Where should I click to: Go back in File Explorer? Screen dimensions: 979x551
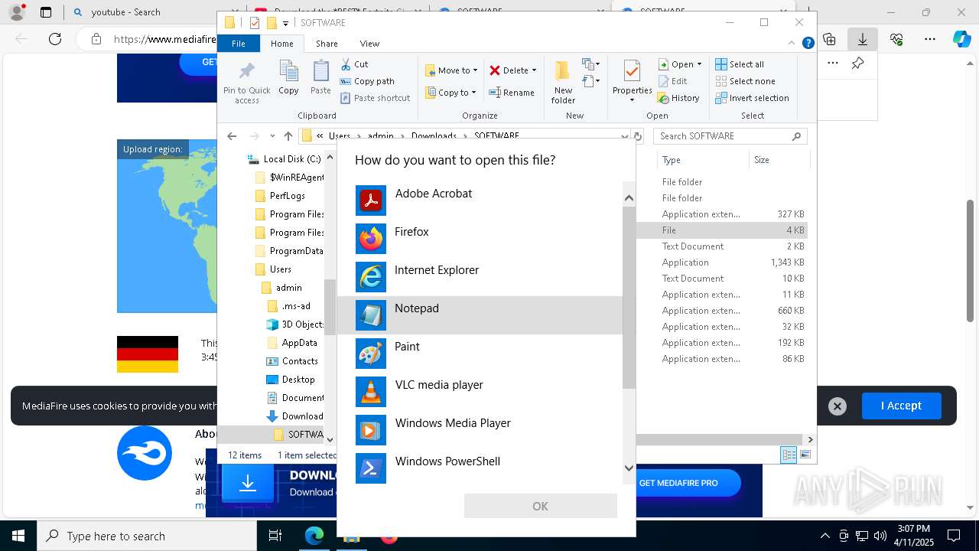coord(232,136)
